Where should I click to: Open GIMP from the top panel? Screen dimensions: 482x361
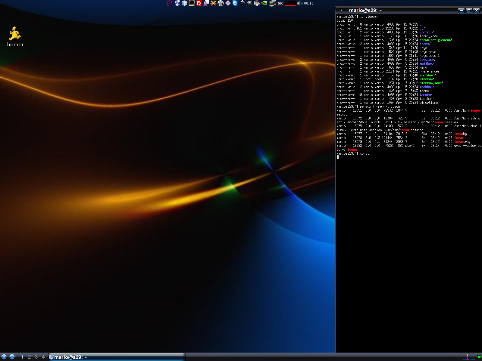point(249,3)
